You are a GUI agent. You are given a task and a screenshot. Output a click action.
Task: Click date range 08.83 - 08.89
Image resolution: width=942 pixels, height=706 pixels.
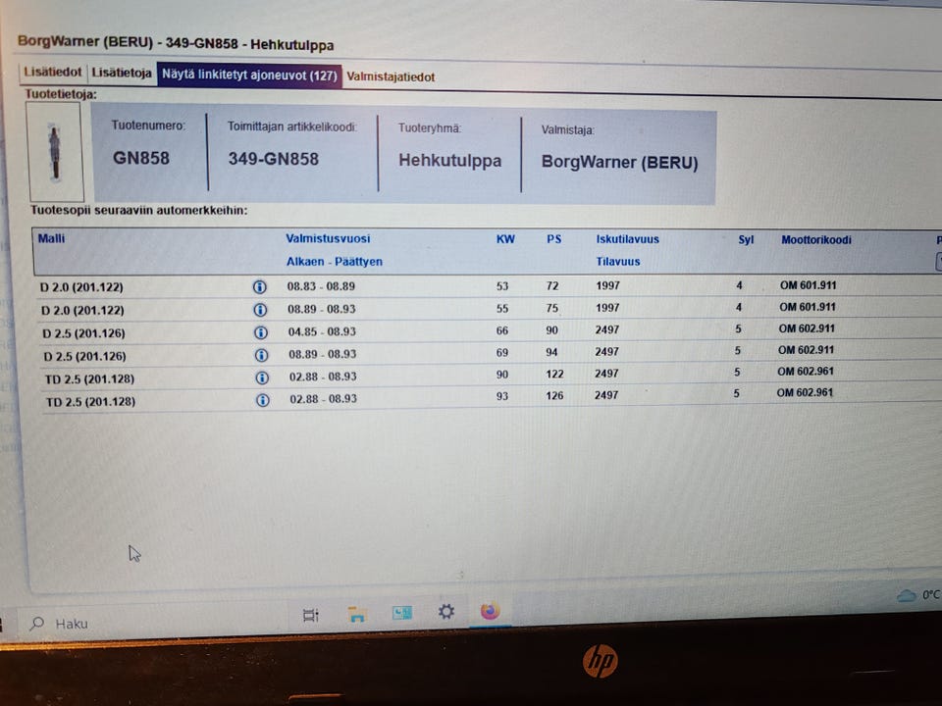coord(321,286)
